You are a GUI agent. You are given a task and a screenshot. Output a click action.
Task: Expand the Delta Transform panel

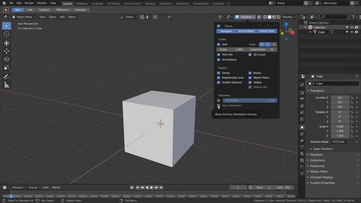coord(323,149)
